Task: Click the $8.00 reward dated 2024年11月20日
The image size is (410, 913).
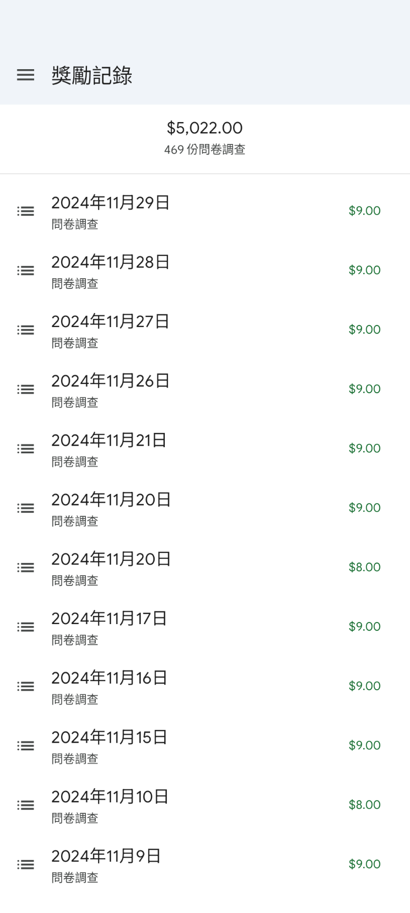Action: coord(364,567)
